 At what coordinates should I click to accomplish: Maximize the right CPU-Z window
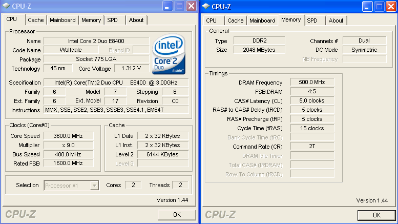tap(379, 7)
